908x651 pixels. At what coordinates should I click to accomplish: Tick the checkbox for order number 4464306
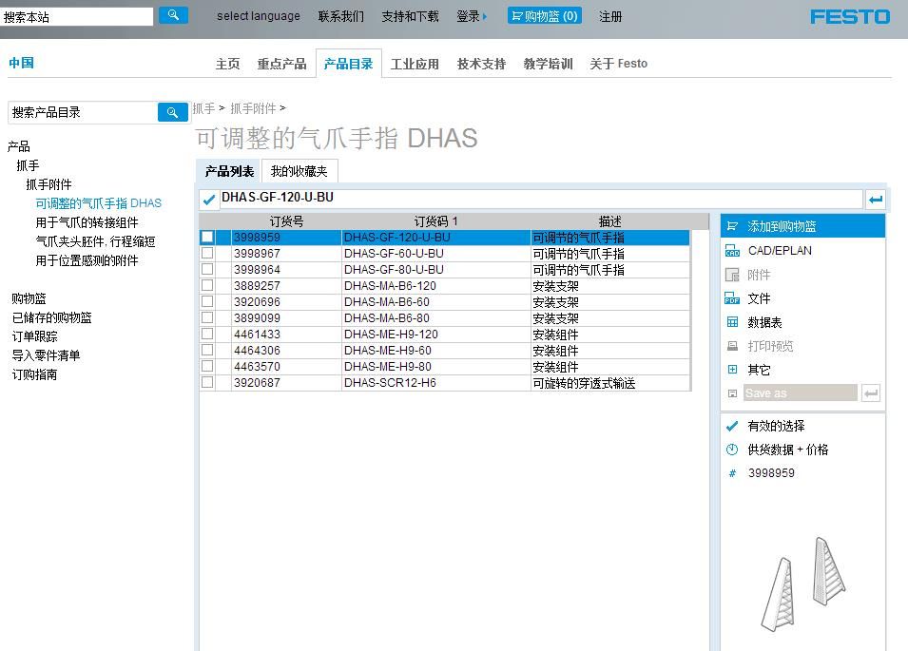click(207, 350)
